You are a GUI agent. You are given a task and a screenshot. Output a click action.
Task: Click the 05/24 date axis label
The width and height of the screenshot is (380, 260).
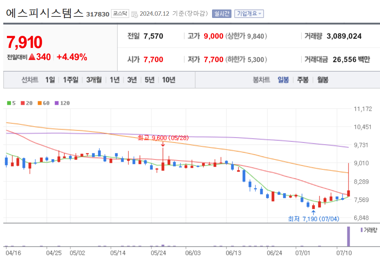(x=158, y=253)
